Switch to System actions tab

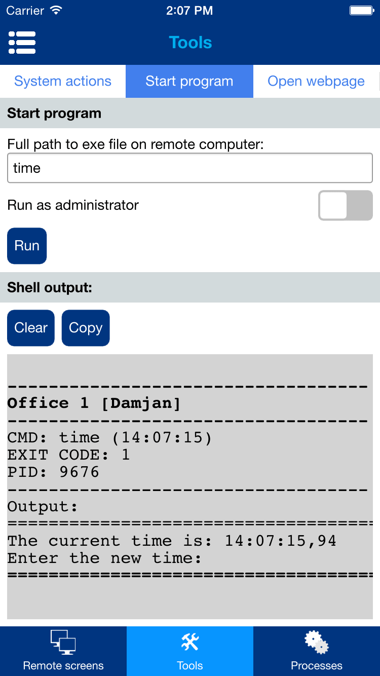point(63,82)
